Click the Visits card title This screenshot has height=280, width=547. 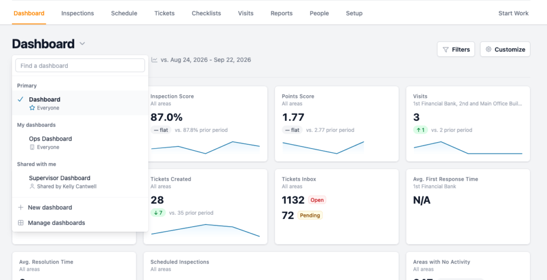click(420, 96)
